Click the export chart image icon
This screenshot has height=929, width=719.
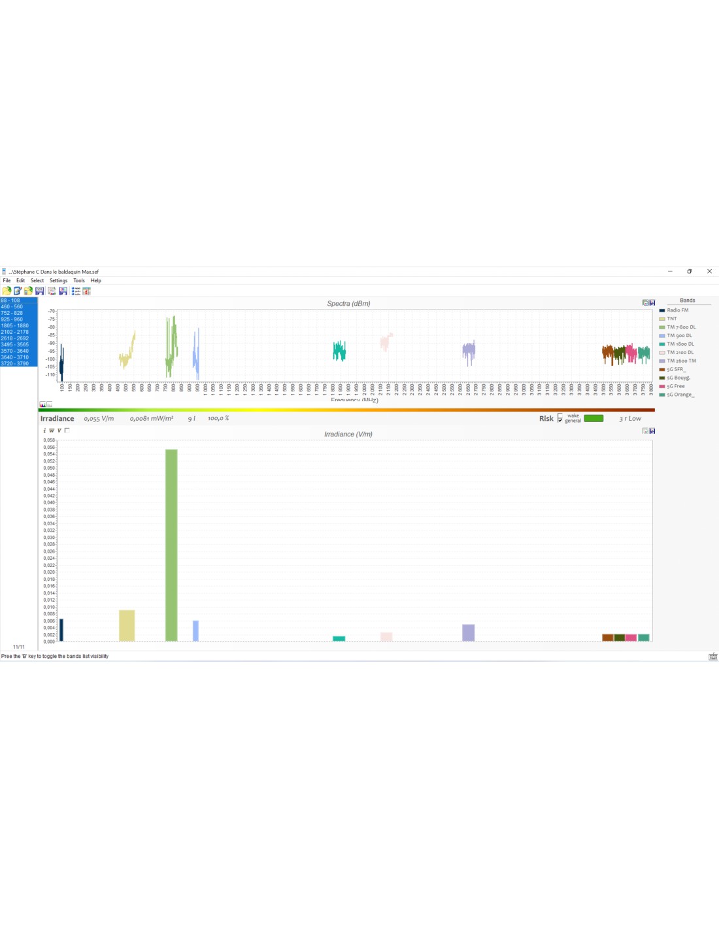click(52, 291)
